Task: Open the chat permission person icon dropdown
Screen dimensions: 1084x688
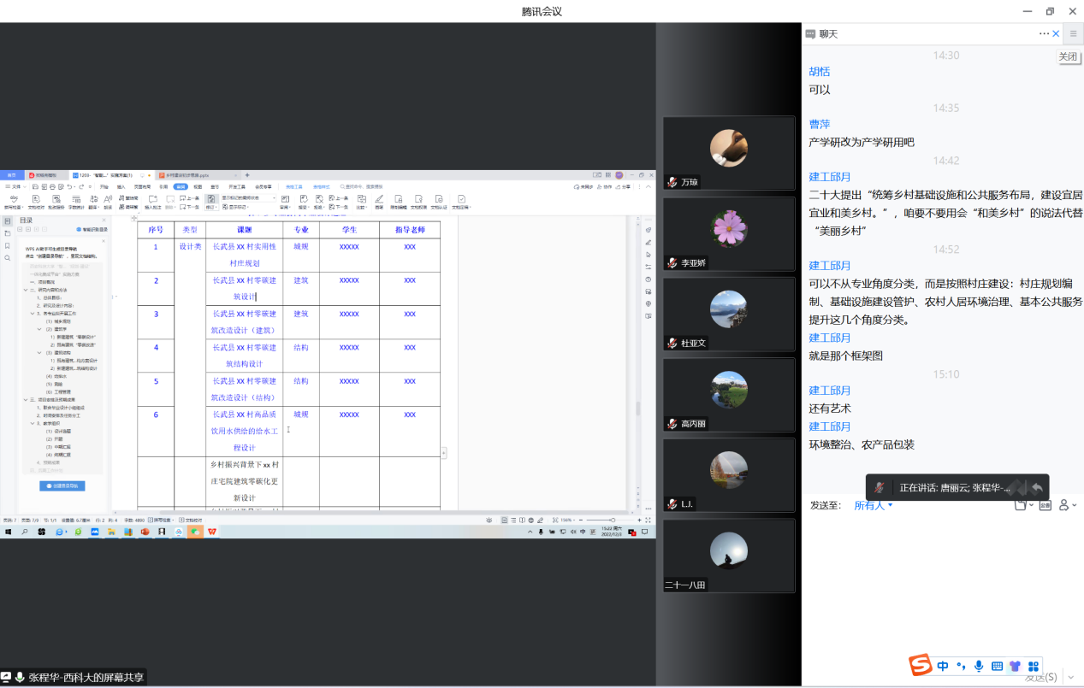Action: [x=1067, y=505]
